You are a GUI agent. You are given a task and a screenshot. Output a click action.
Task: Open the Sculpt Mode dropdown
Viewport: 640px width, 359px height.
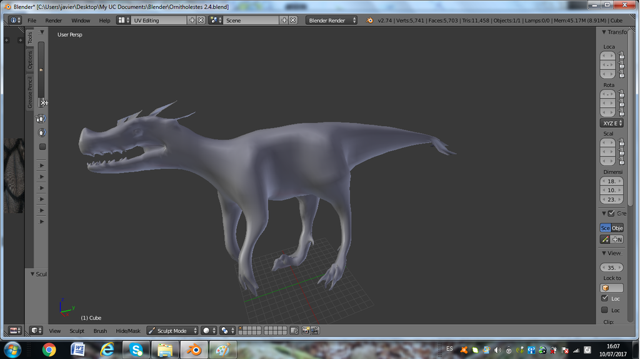[x=172, y=330]
